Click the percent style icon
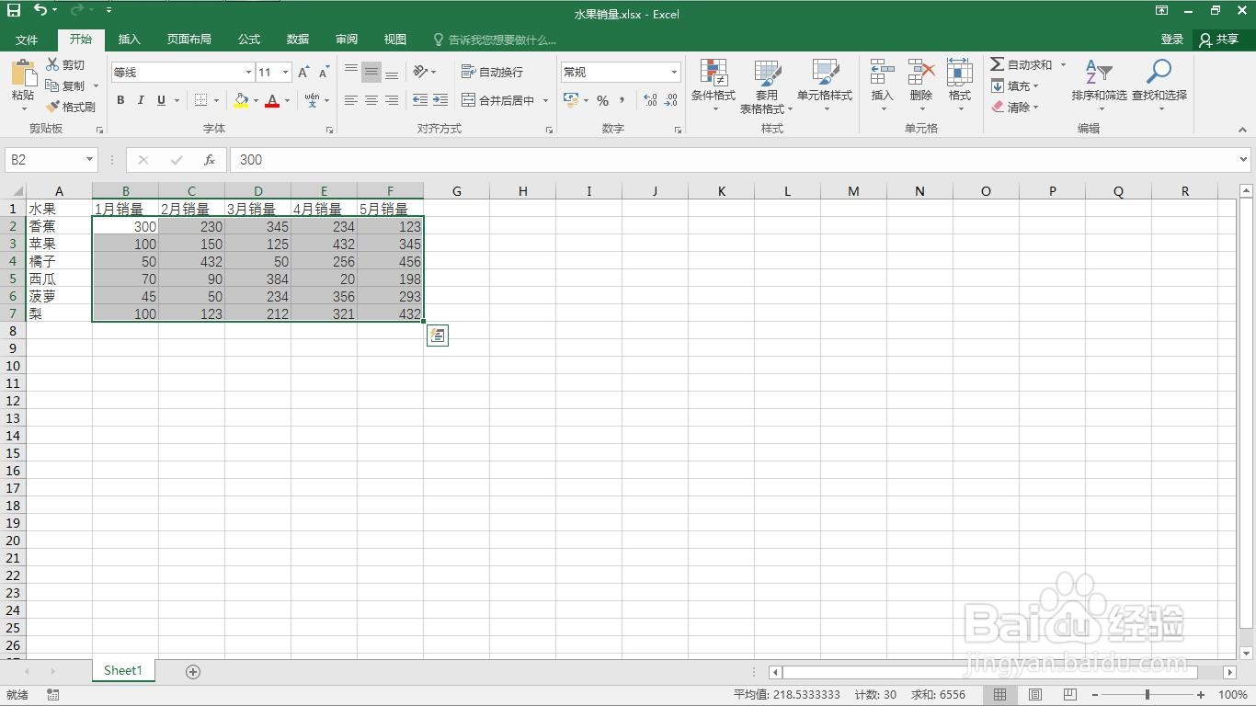1256x706 pixels. (x=602, y=100)
